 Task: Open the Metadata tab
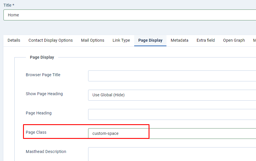coord(179,40)
